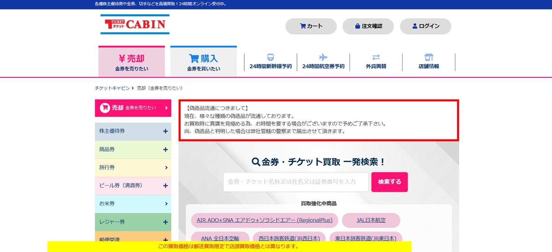Screen dimensions: 552x252
Task: Open 西日本旅客鉄道(JR西日本) link
Action: (x=289, y=238)
